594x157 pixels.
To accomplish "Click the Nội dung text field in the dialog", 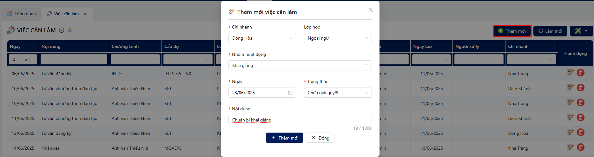I will coord(300,120).
